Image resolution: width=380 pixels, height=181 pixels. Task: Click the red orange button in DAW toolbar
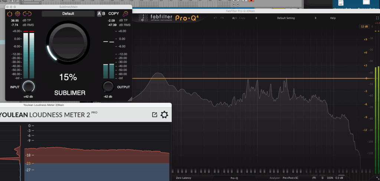[251, 1]
